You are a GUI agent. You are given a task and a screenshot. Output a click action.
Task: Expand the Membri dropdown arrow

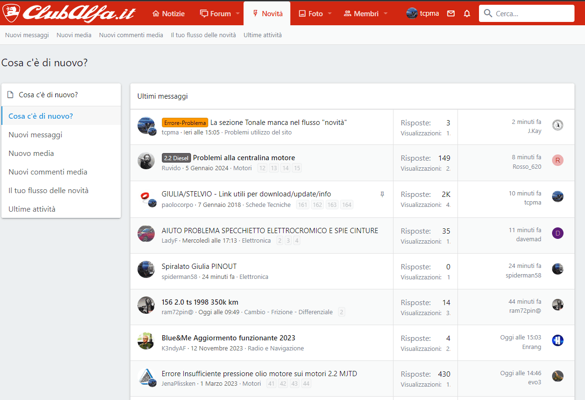coord(385,13)
